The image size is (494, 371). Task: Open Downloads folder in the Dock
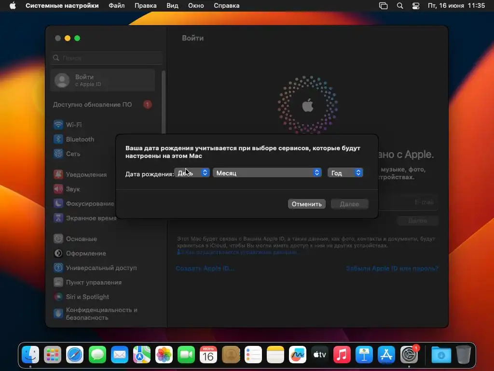coord(441,355)
